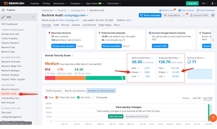Switch chart range to Last 12M
Image resolution: width=217 pixels, height=129 pixels.
(207, 98)
